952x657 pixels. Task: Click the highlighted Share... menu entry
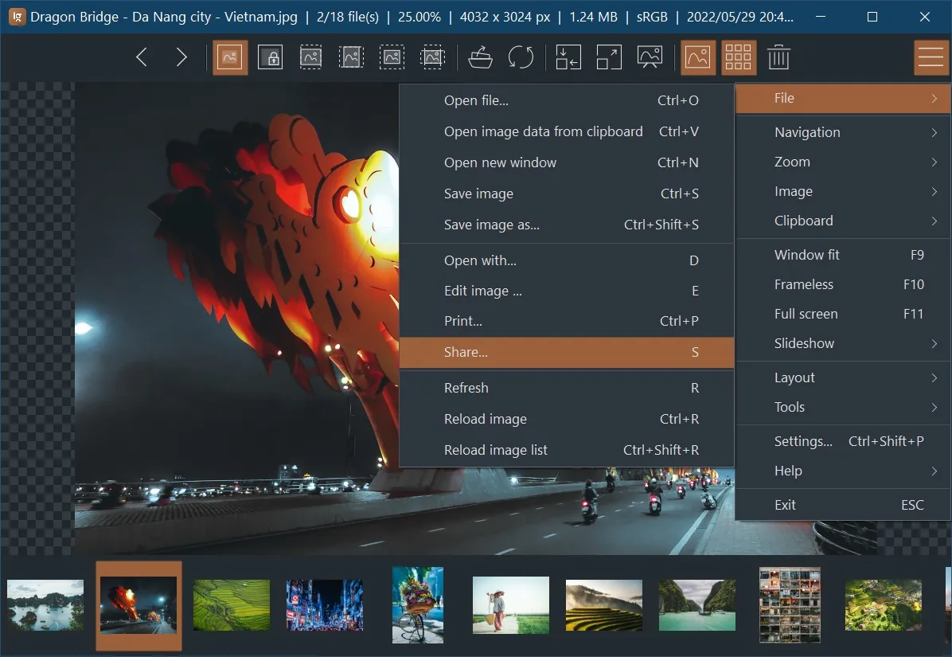coord(567,353)
